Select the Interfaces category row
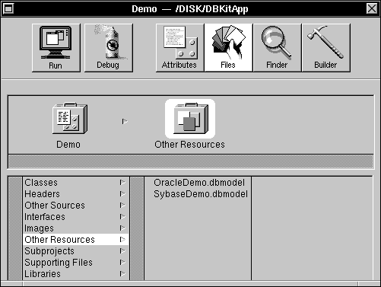This screenshot has height=287, width=381. tap(76, 217)
